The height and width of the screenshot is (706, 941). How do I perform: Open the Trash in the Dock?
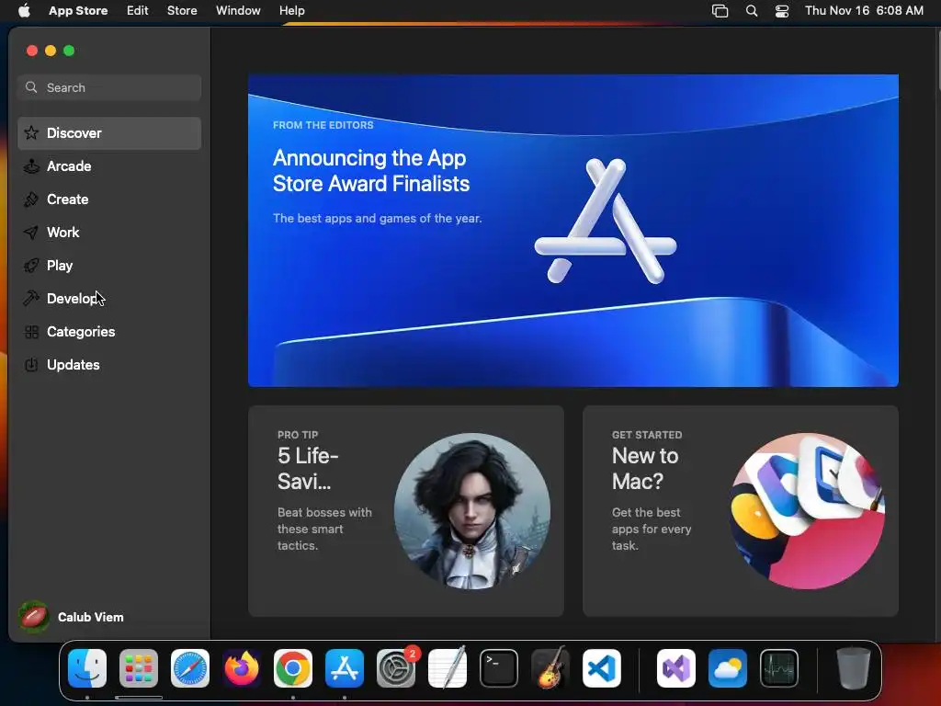854,668
